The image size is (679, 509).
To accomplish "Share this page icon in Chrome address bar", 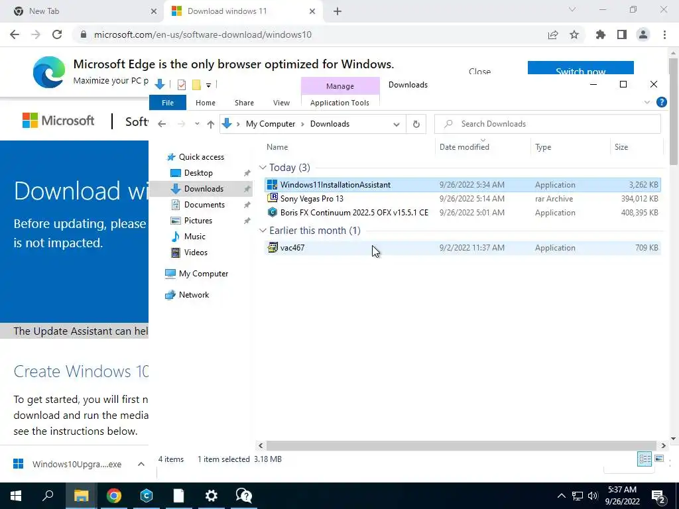I will pyautogui.click(x=553, y=34).
